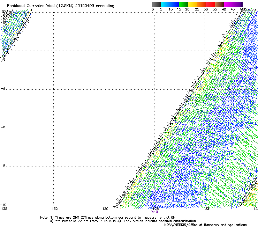Click the legend label 40
The height and width of the screenshot is (227, 258).
point(224,9)
